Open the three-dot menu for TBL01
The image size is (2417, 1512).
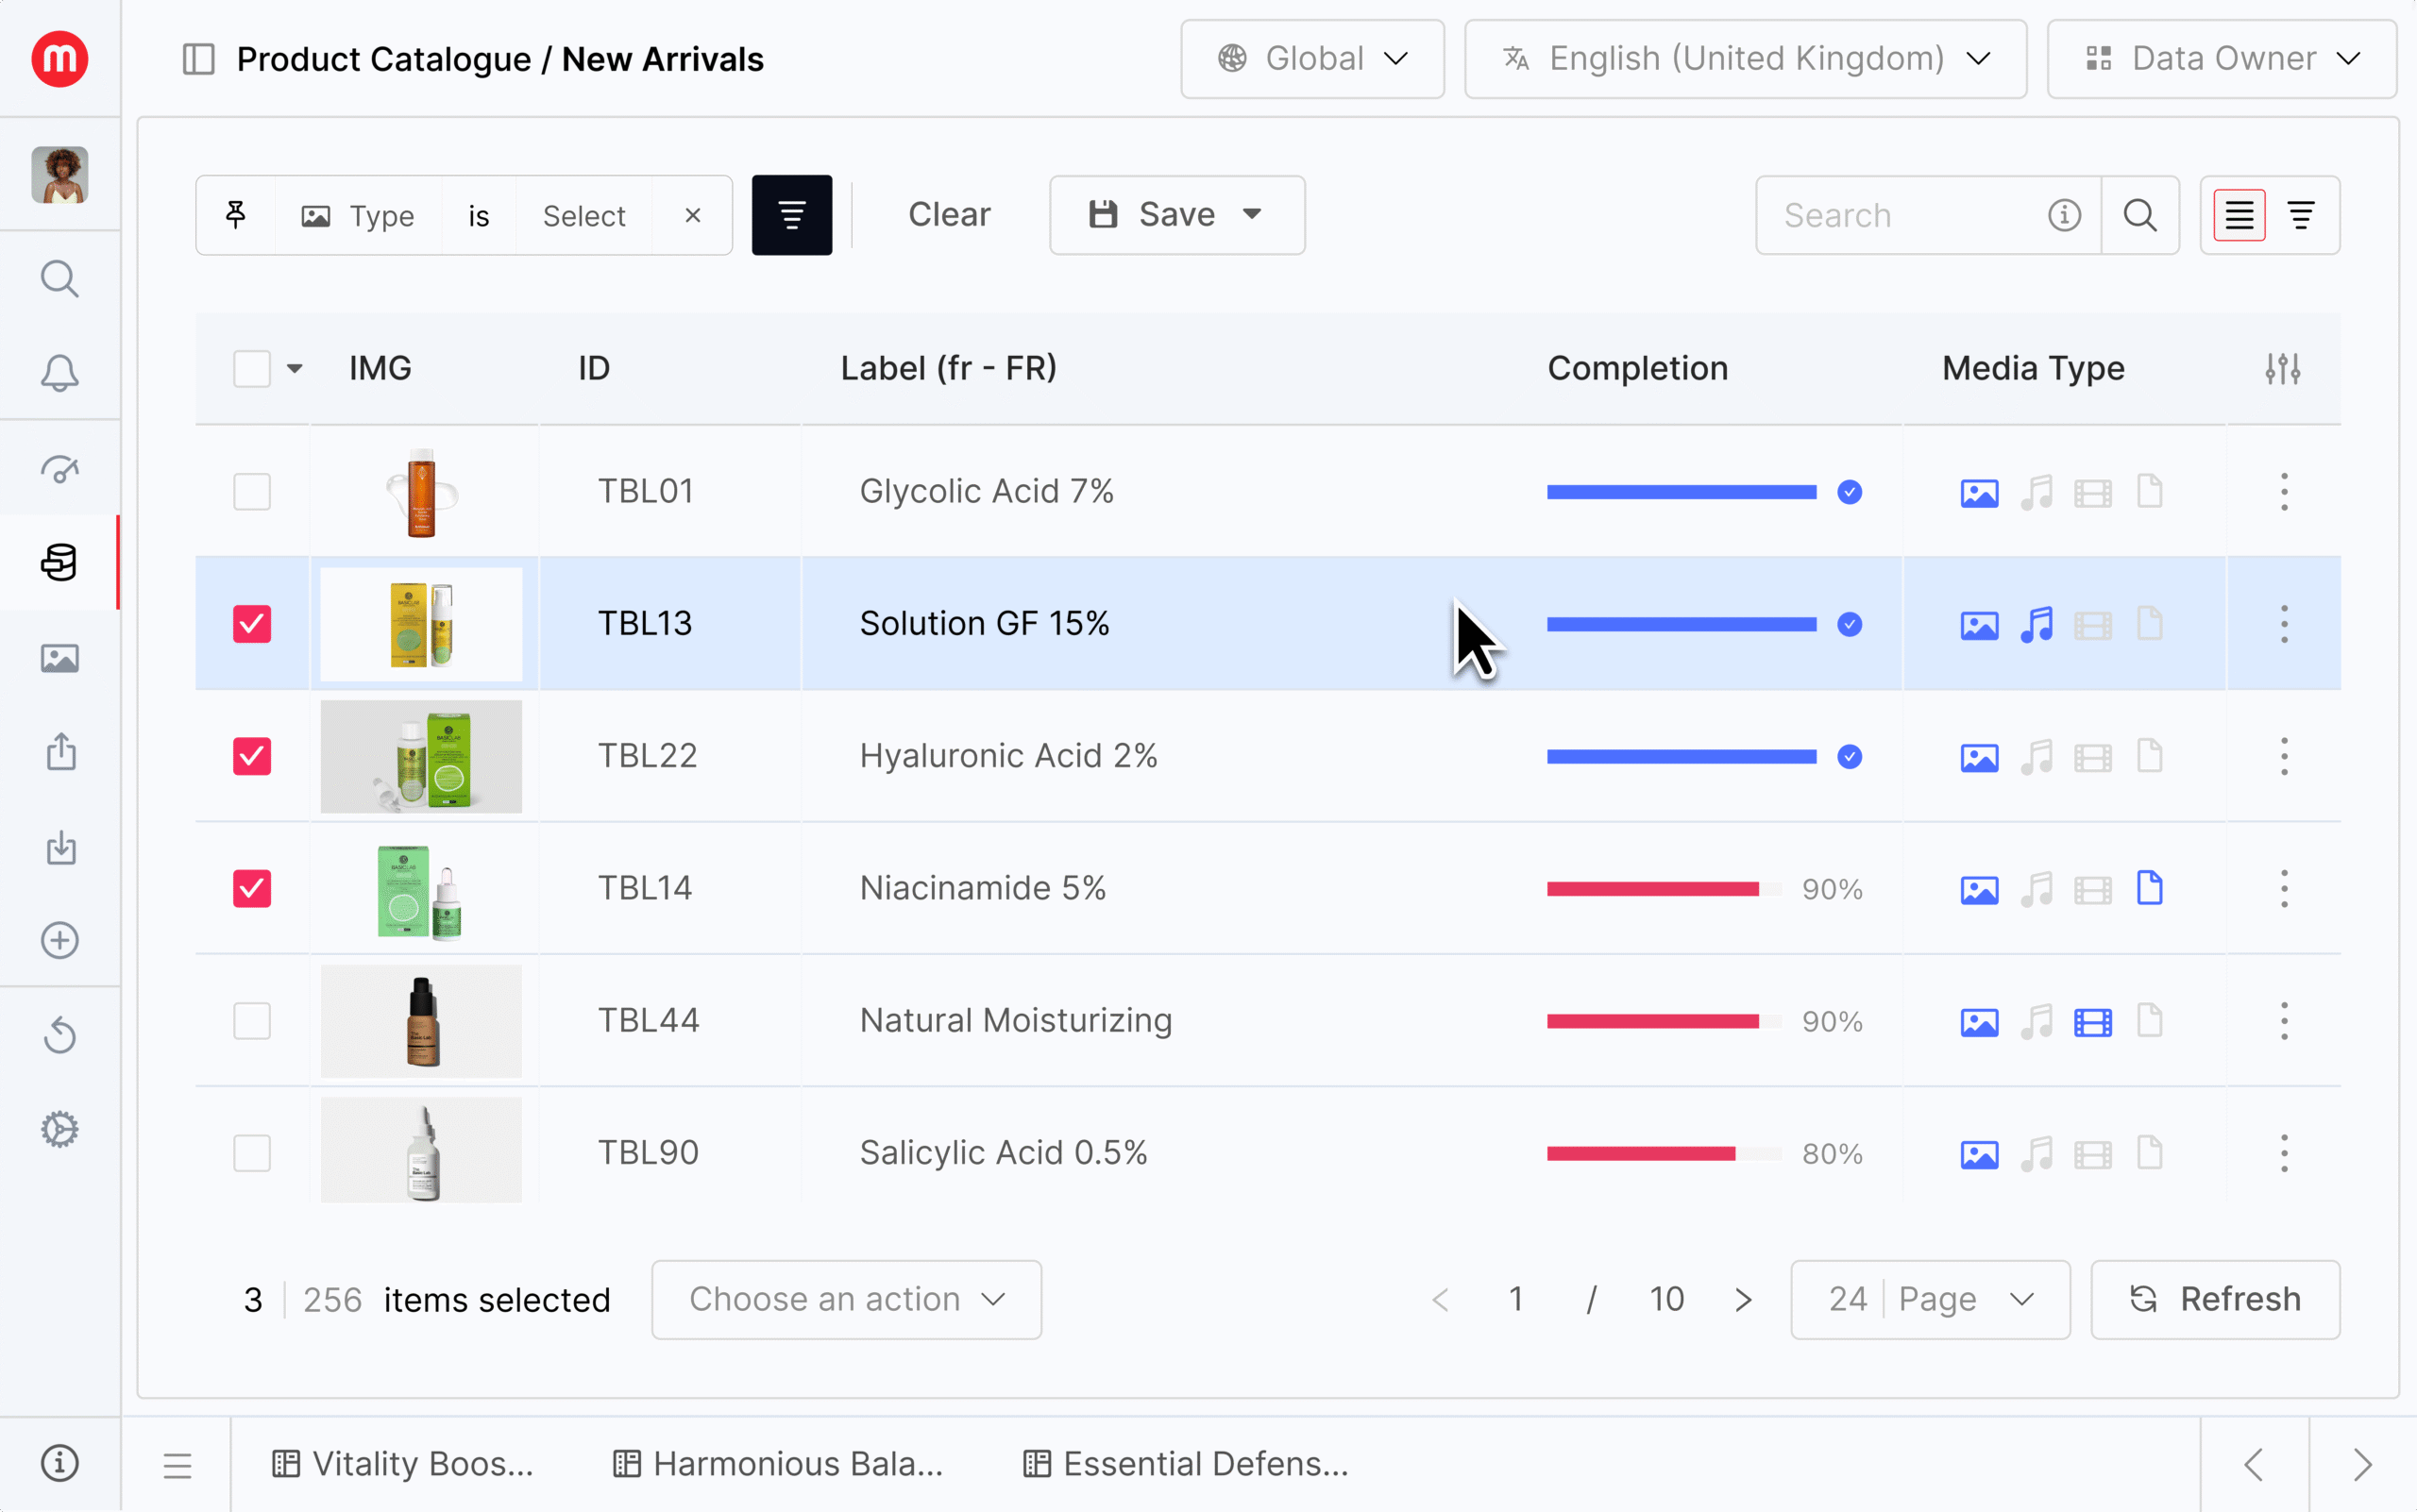click(x=2283, y=492)
